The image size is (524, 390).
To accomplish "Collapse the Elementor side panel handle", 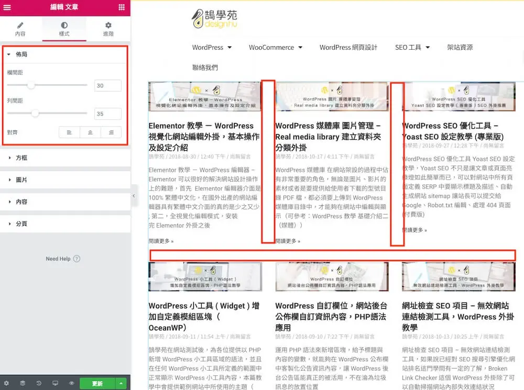I will [x=134, y=196].
